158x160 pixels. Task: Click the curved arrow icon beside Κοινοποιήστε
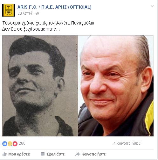coord(78,154)
